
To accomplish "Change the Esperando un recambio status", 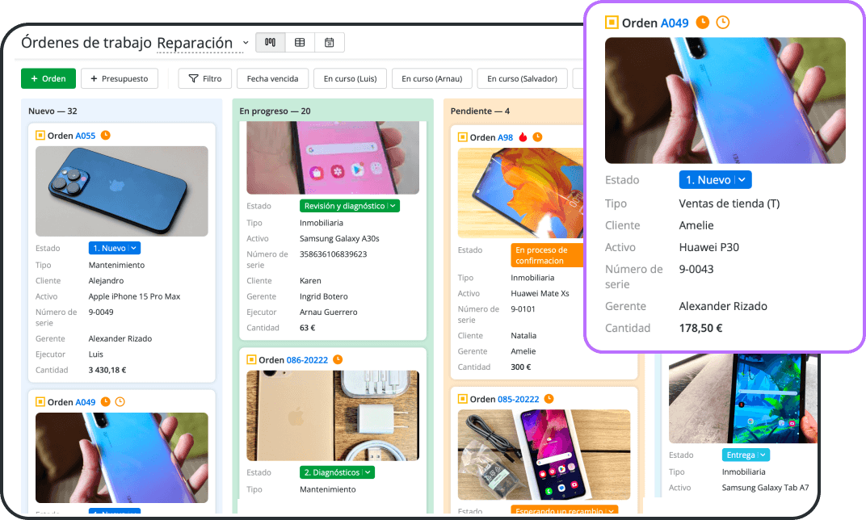I will click(565, 511).
